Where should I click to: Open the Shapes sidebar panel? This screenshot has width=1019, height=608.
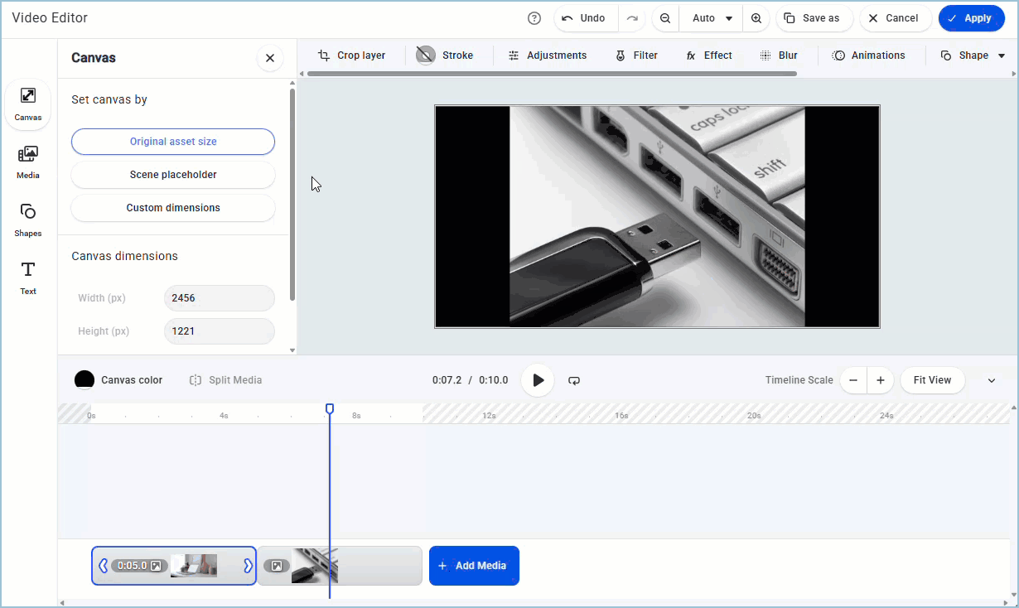tap(28, 220)
